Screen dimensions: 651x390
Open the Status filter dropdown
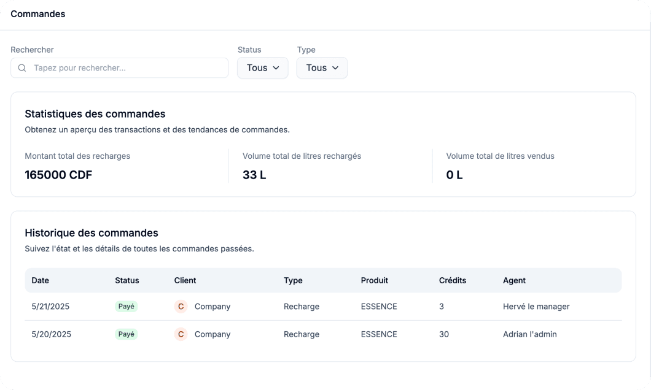pos(263,68)
